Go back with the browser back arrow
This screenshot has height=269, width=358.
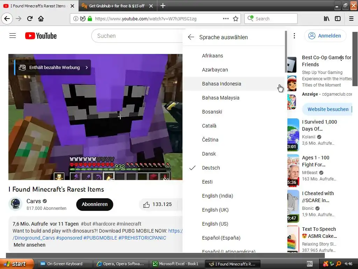point(7,19)
